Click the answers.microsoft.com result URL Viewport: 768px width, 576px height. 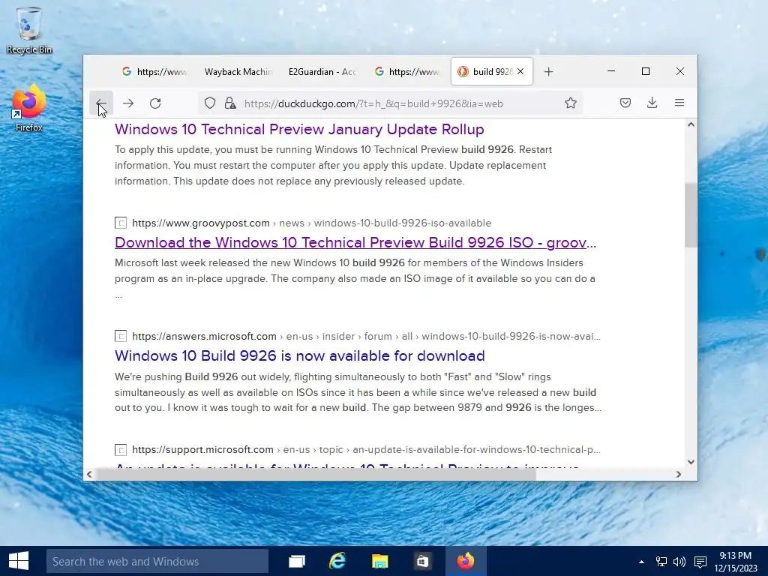(366, 336)
